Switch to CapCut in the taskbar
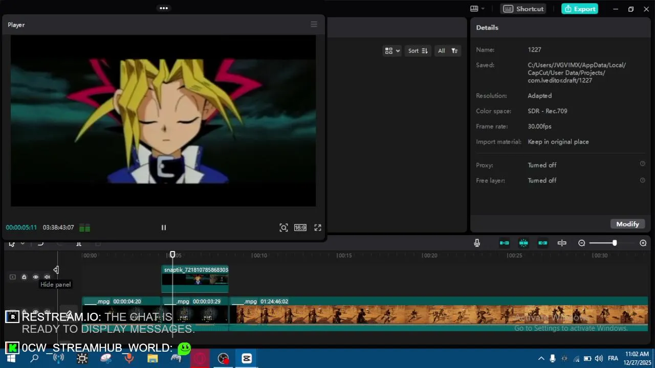 [x=247, y=359]
